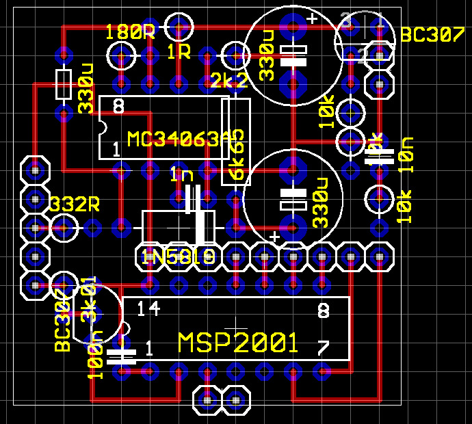Click the 10n capacitor label
This screenshot has height=424, width=472.
pos(407,154)
